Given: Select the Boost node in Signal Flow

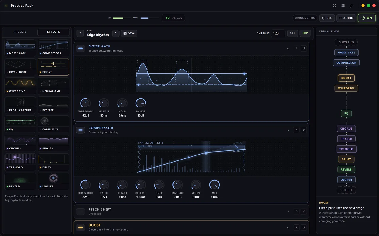Looking at the screenshot, I should coord(346,78).
